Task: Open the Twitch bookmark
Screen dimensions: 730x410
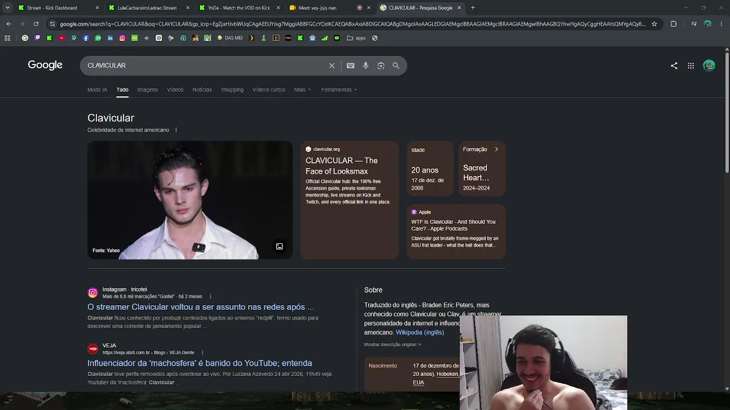Action: [x=38, y=38]
